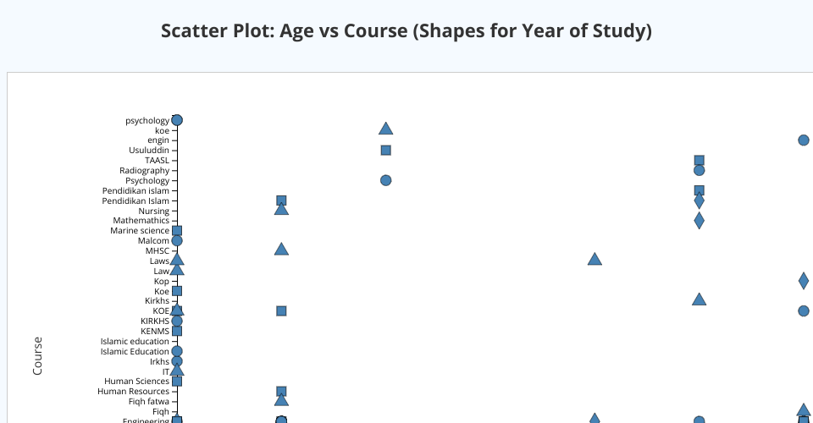The width and height of the screenshot is (813, 423).
Task: Click the triangle marker in the koe row
Action: (x=385, y=129)
